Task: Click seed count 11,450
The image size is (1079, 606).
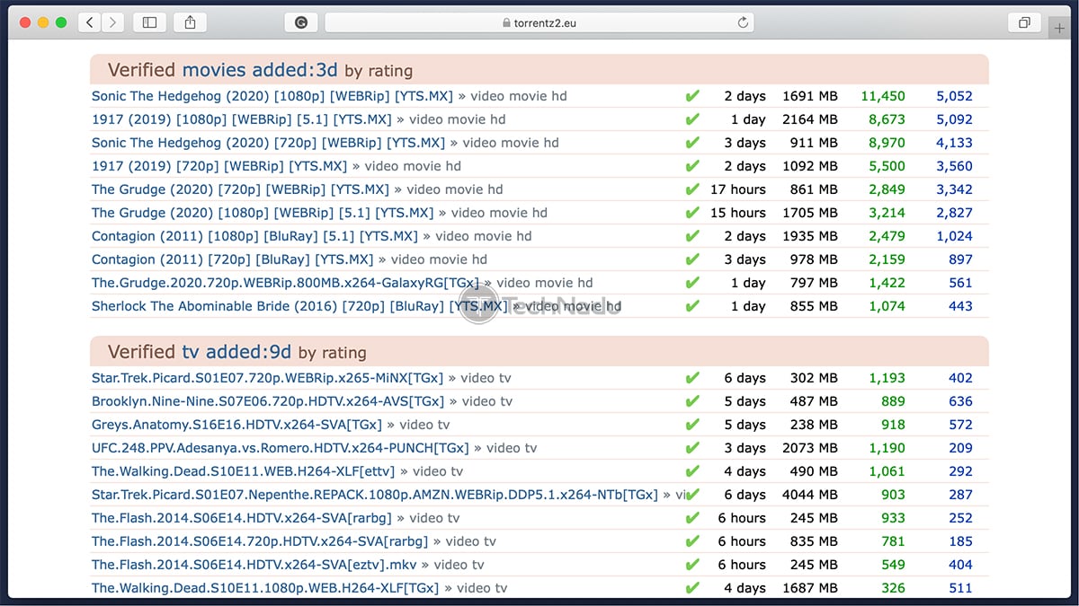Action: [883, 96]
